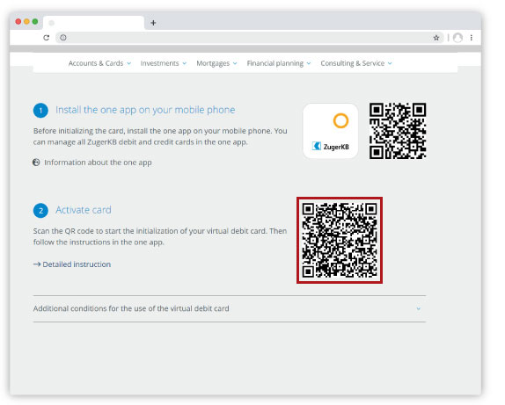The height and width of the screenshot is (405, 505).
Task: Expand the Investments chevron
Action: 184,63
